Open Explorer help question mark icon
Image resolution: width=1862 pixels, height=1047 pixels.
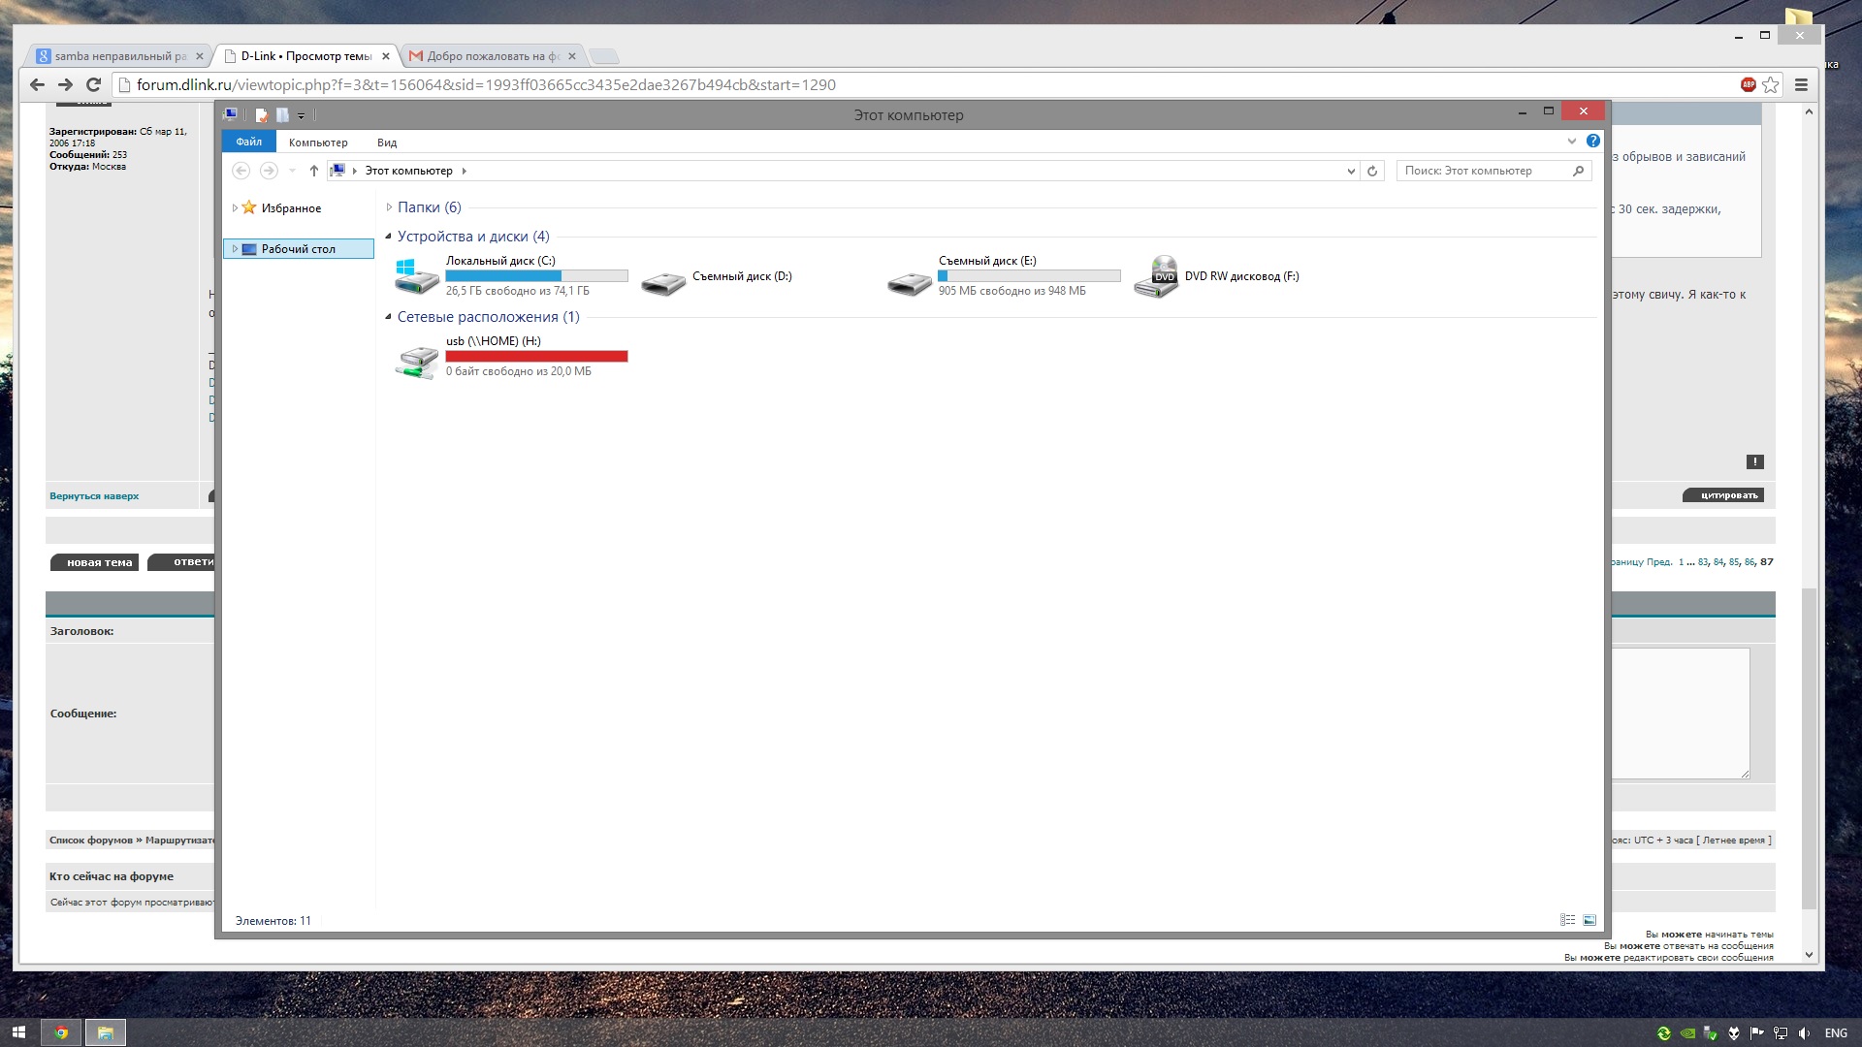point(1592,142)
